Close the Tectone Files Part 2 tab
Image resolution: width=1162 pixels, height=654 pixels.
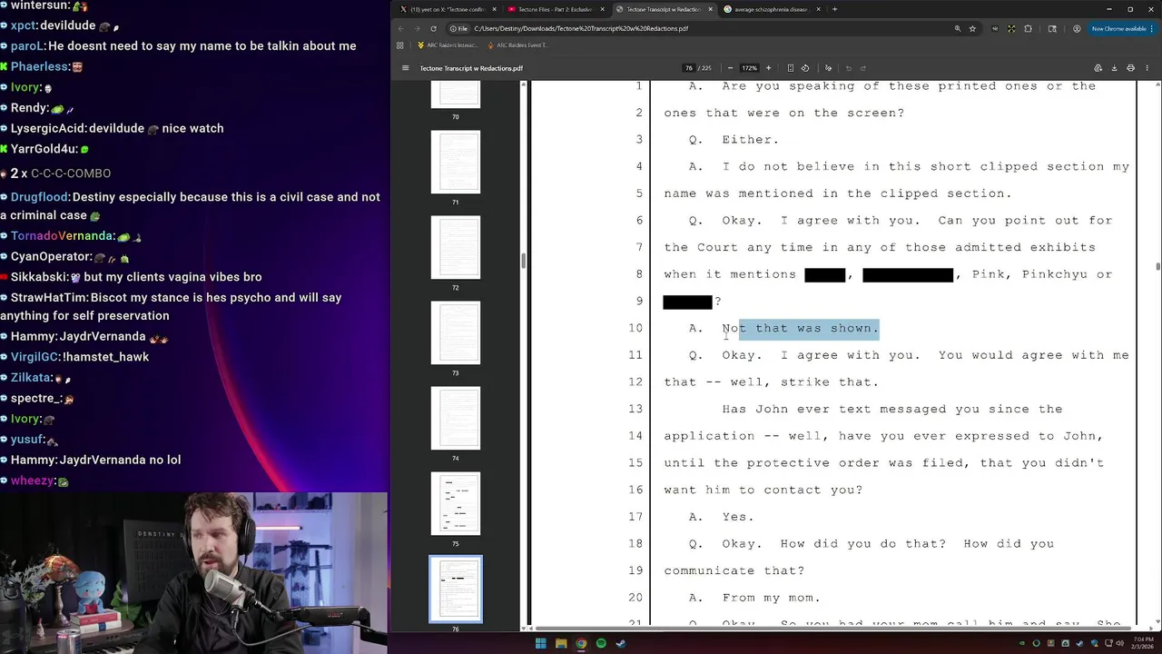point(602,9)
